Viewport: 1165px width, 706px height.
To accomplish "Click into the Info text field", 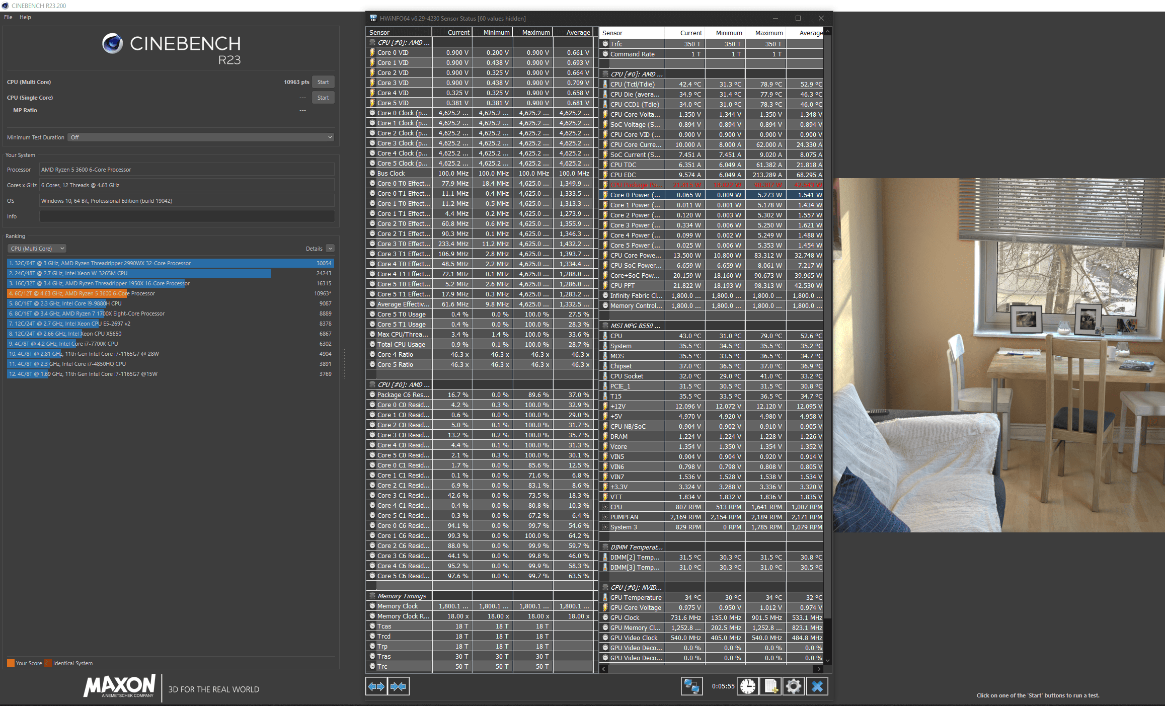I will [x=187, y=216].
